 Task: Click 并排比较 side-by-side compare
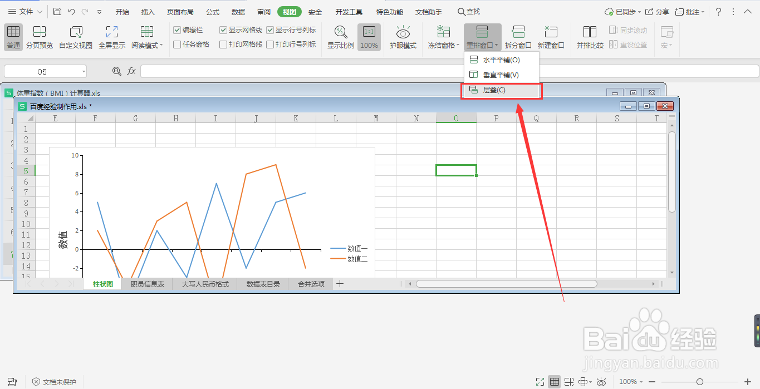(x=590, y=37)
